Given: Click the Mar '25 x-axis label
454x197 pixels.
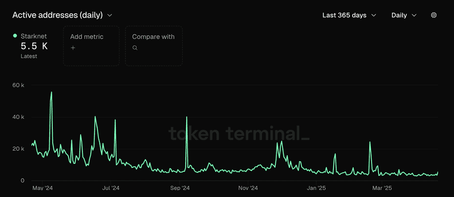Looking at the screenshot, I should [382, 188].
